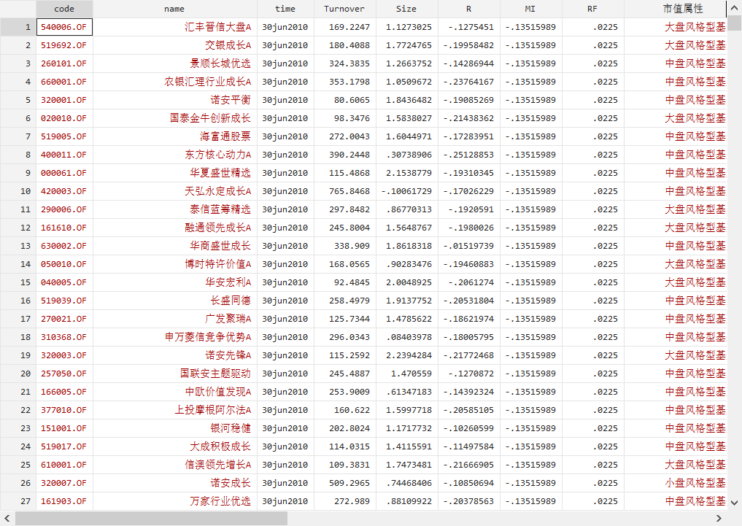Click Turnover value 80.6065
This screenshot has height=526, width=742.
[x=345, y=100]
